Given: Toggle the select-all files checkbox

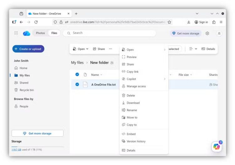Looking at the screenshot, I should click(x=77, y=75).
